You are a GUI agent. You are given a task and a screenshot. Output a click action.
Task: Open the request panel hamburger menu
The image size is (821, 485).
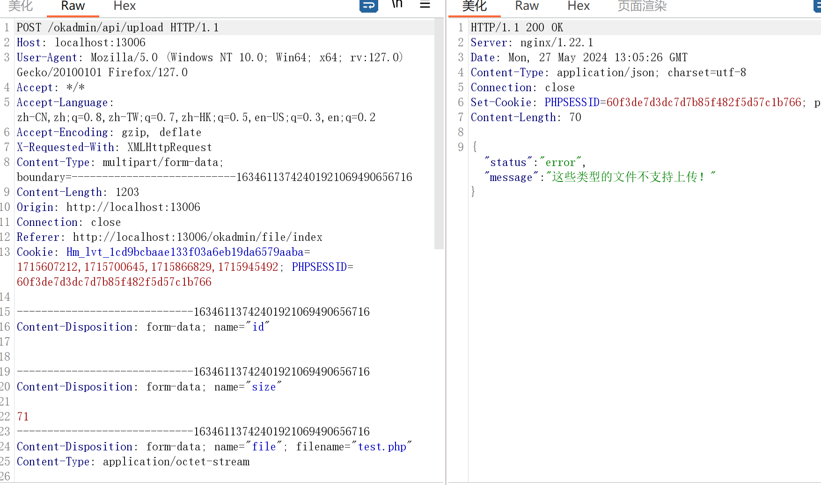(425, 5)
